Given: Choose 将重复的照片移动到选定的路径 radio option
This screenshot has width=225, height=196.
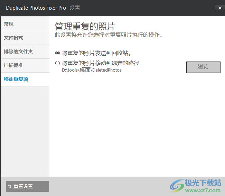Looking at the screenshot, I should coord(57,63).
